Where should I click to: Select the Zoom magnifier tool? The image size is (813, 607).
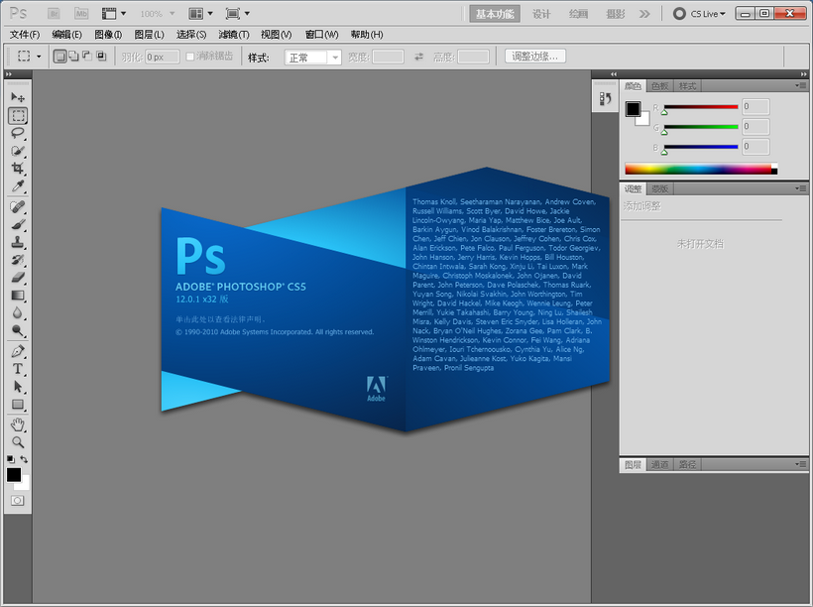point(18,442)
